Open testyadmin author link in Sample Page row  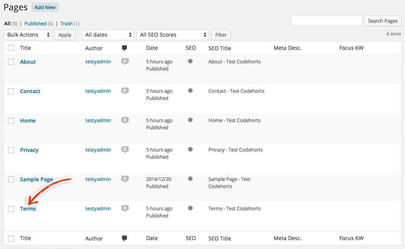tap(98, 179)
